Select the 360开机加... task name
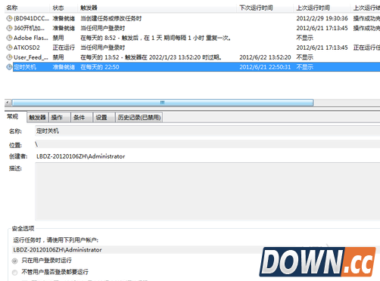The width and height of the screenshot is (380, 281). 29,28
